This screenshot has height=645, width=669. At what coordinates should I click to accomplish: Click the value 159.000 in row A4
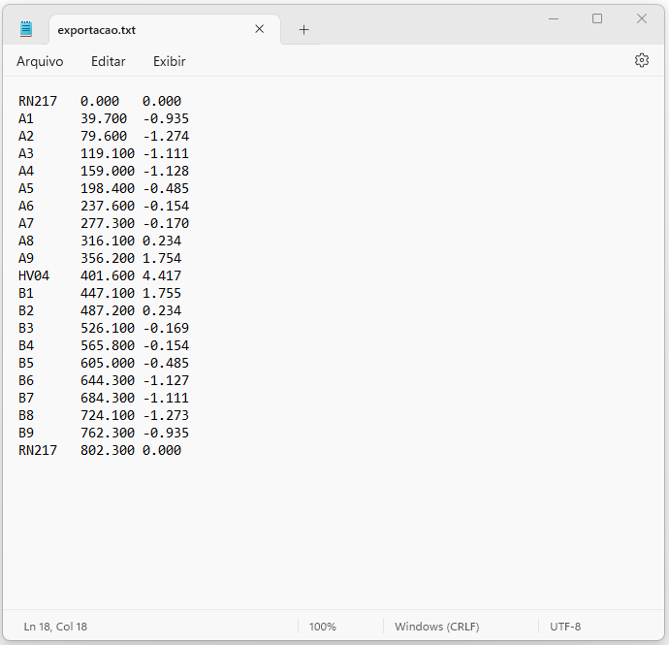coord(108,171)
